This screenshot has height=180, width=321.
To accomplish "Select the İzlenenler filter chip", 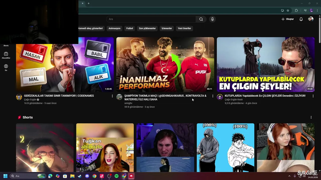I will pyautogui.click(x=167, y=28).
